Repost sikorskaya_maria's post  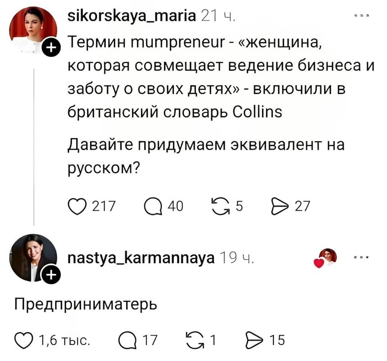click(220, 206)
